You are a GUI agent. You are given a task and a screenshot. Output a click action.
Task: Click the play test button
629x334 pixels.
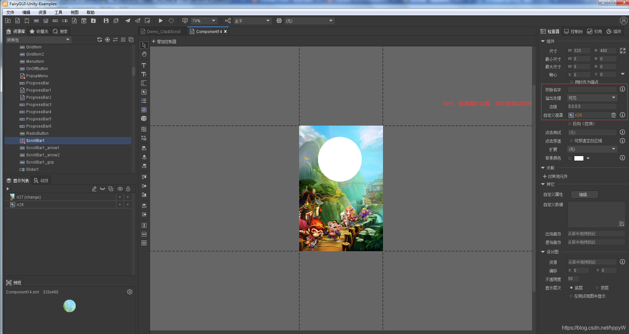pos(161,21)
